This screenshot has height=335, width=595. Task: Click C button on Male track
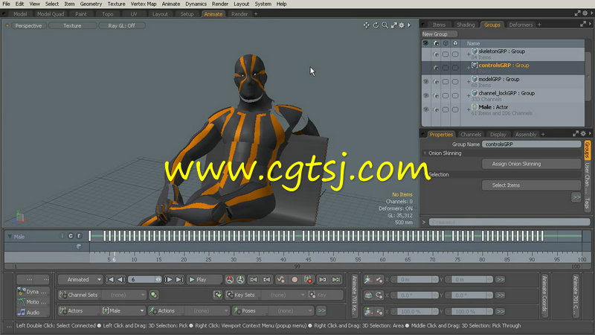(71, 236)
